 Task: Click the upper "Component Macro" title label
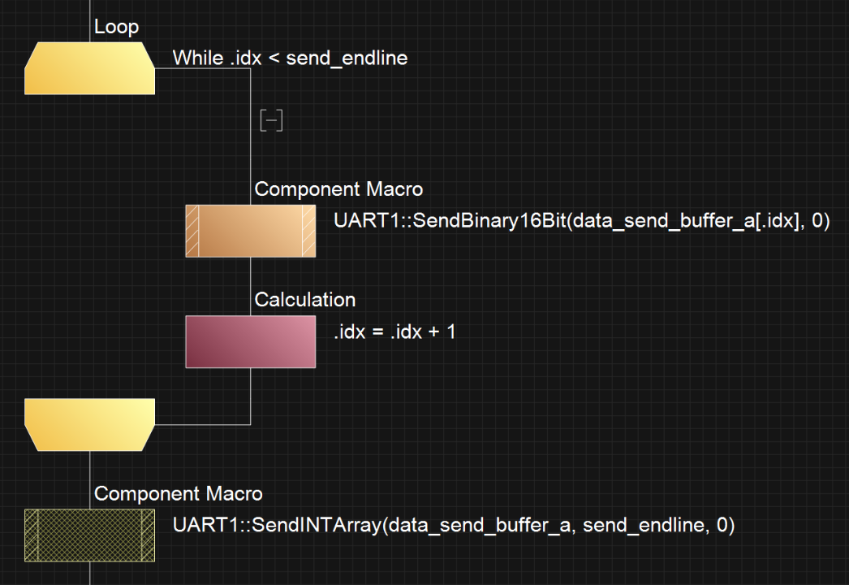338,189
